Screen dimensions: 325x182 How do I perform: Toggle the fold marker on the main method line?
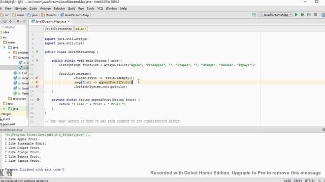click(x=44, y=61)
